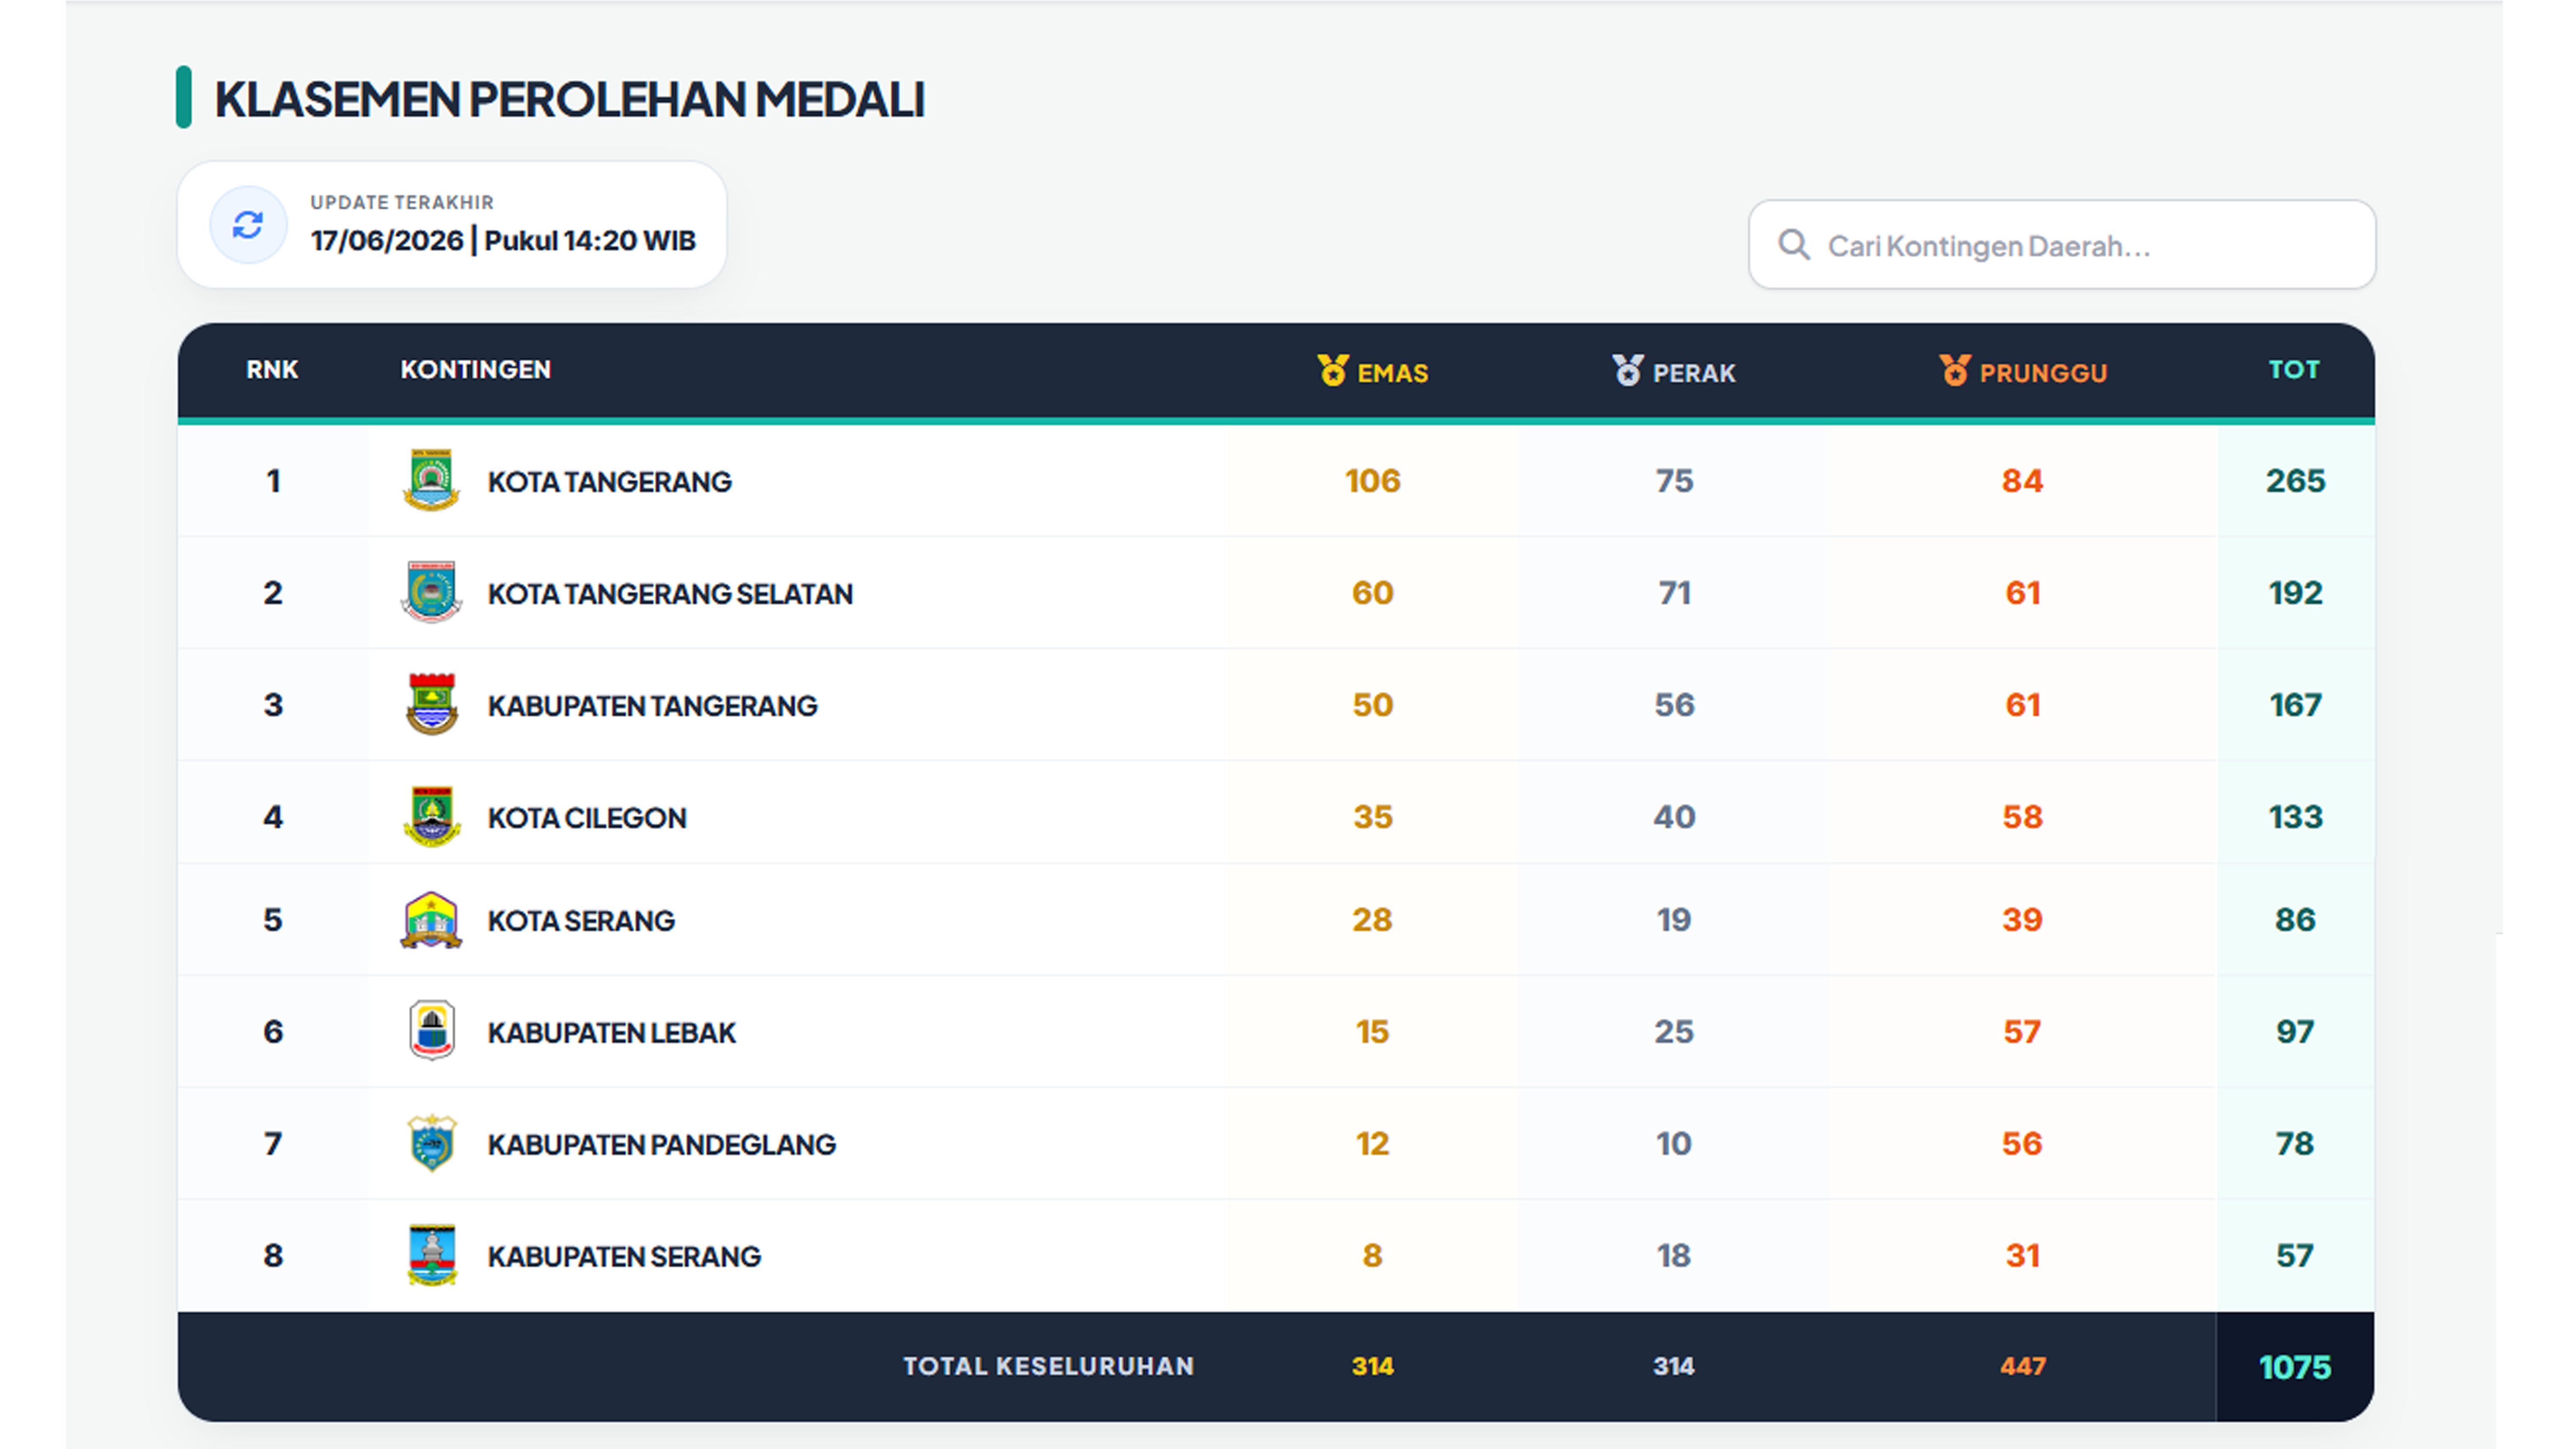Click gold count 50 for Kabupaten Tangerang

(x=1373, y=705)
